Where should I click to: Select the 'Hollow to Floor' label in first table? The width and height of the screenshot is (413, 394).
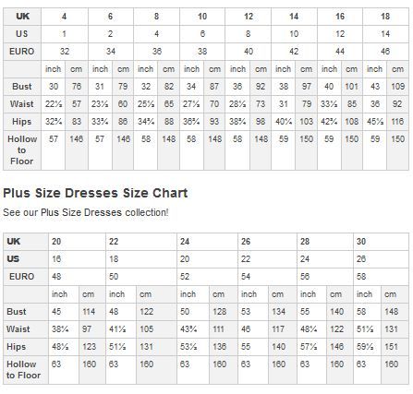(x=22, y=150)
